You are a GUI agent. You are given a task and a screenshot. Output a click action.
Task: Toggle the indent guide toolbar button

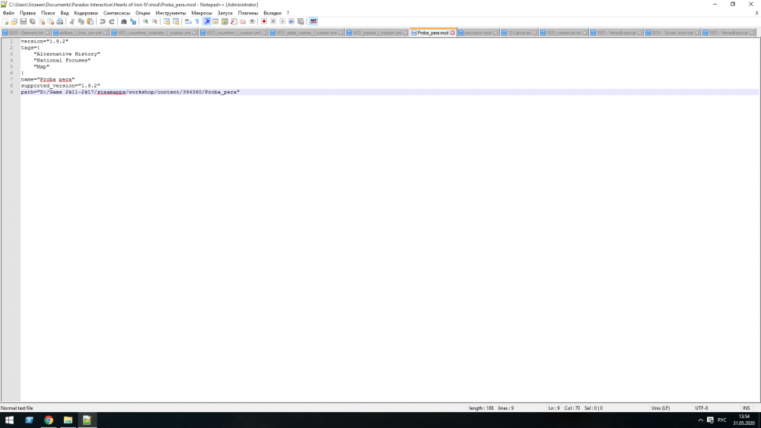tap(207, 21)
